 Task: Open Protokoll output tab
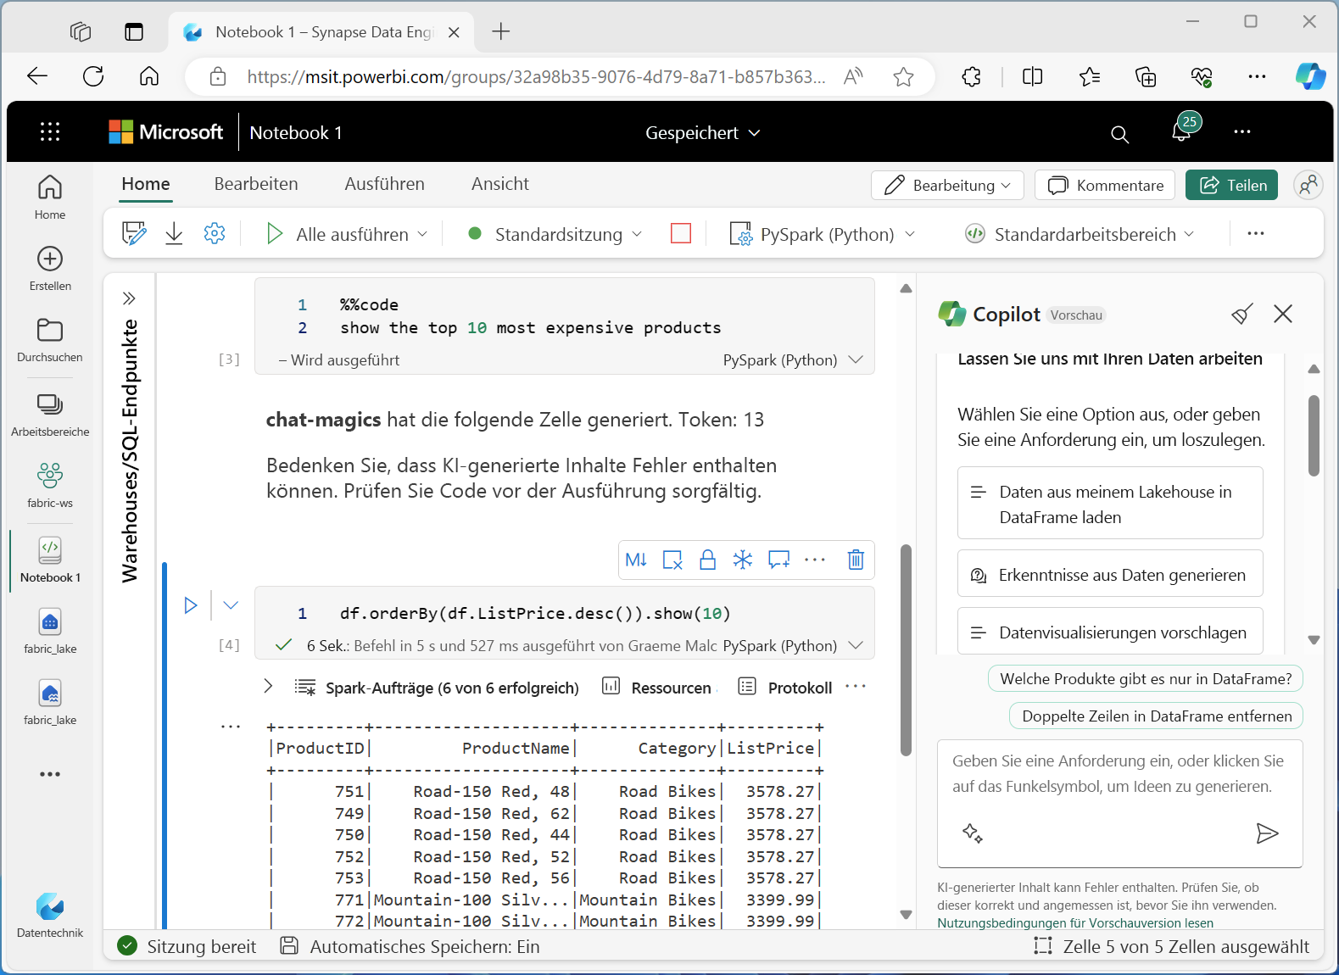pos(785,687)
